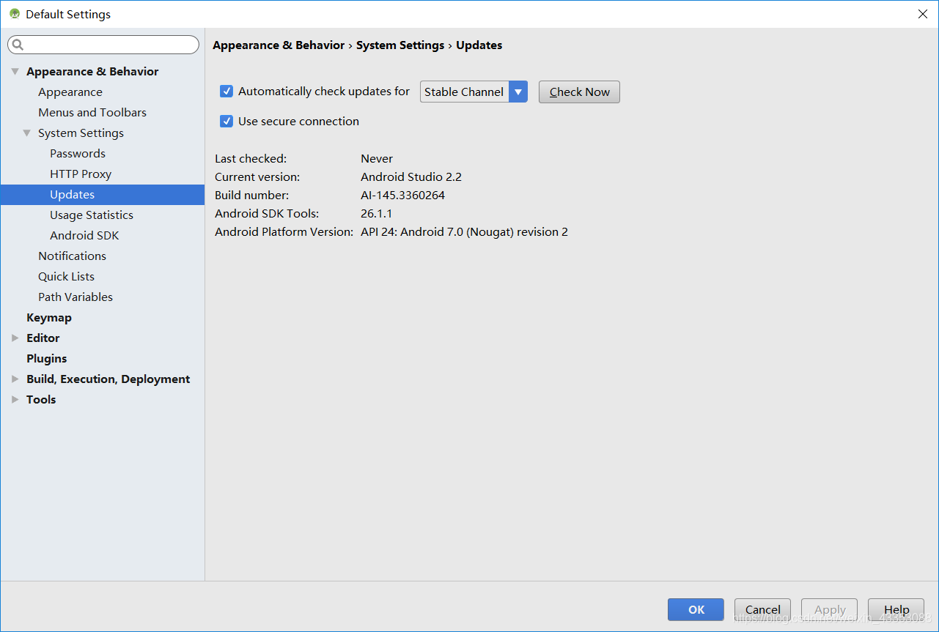
Task: Click the settings search field
Action: tap(103, 45)
